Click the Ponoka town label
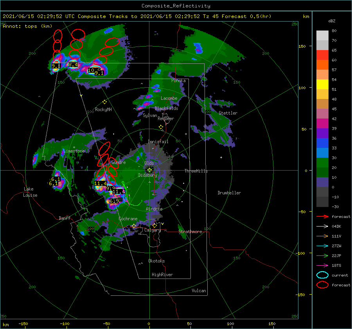The height and width of the screenshot is (329, 352). [178, 81]
